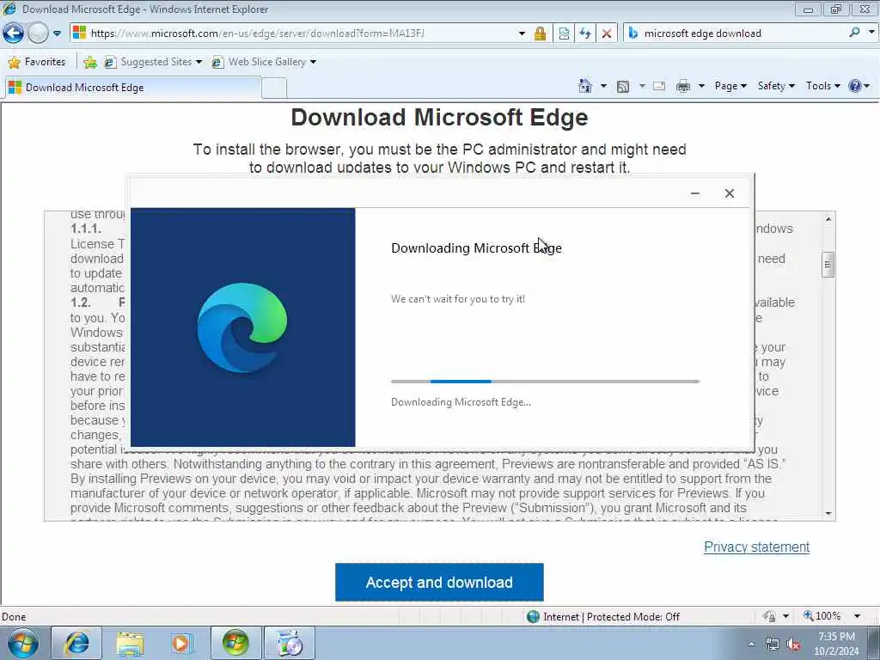The image size is (880, 660).
Task: Show hidden system tray icons
Action: click(x=751, y=645)
